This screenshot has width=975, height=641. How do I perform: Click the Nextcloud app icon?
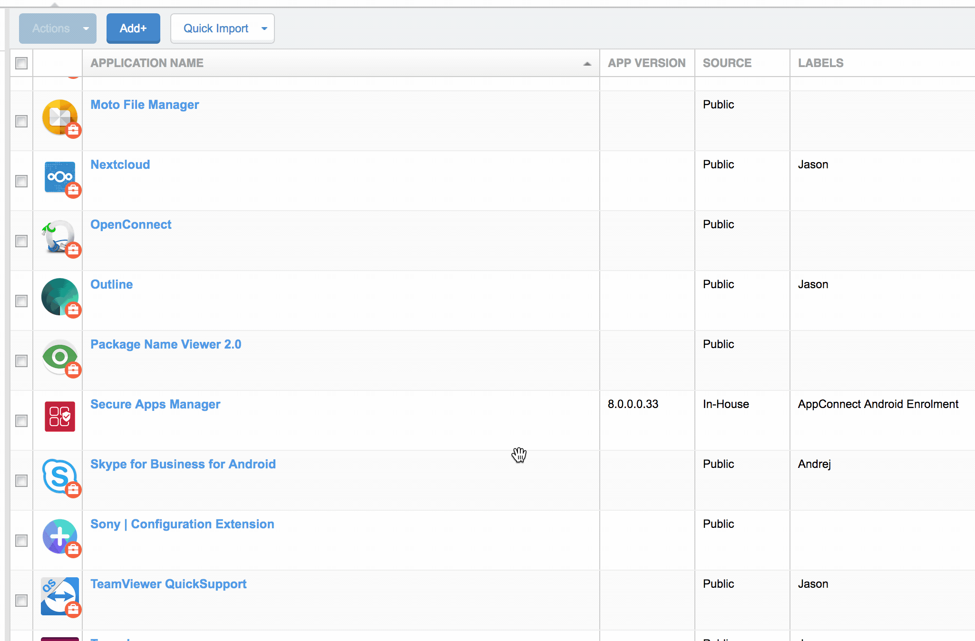coord(59,177)
